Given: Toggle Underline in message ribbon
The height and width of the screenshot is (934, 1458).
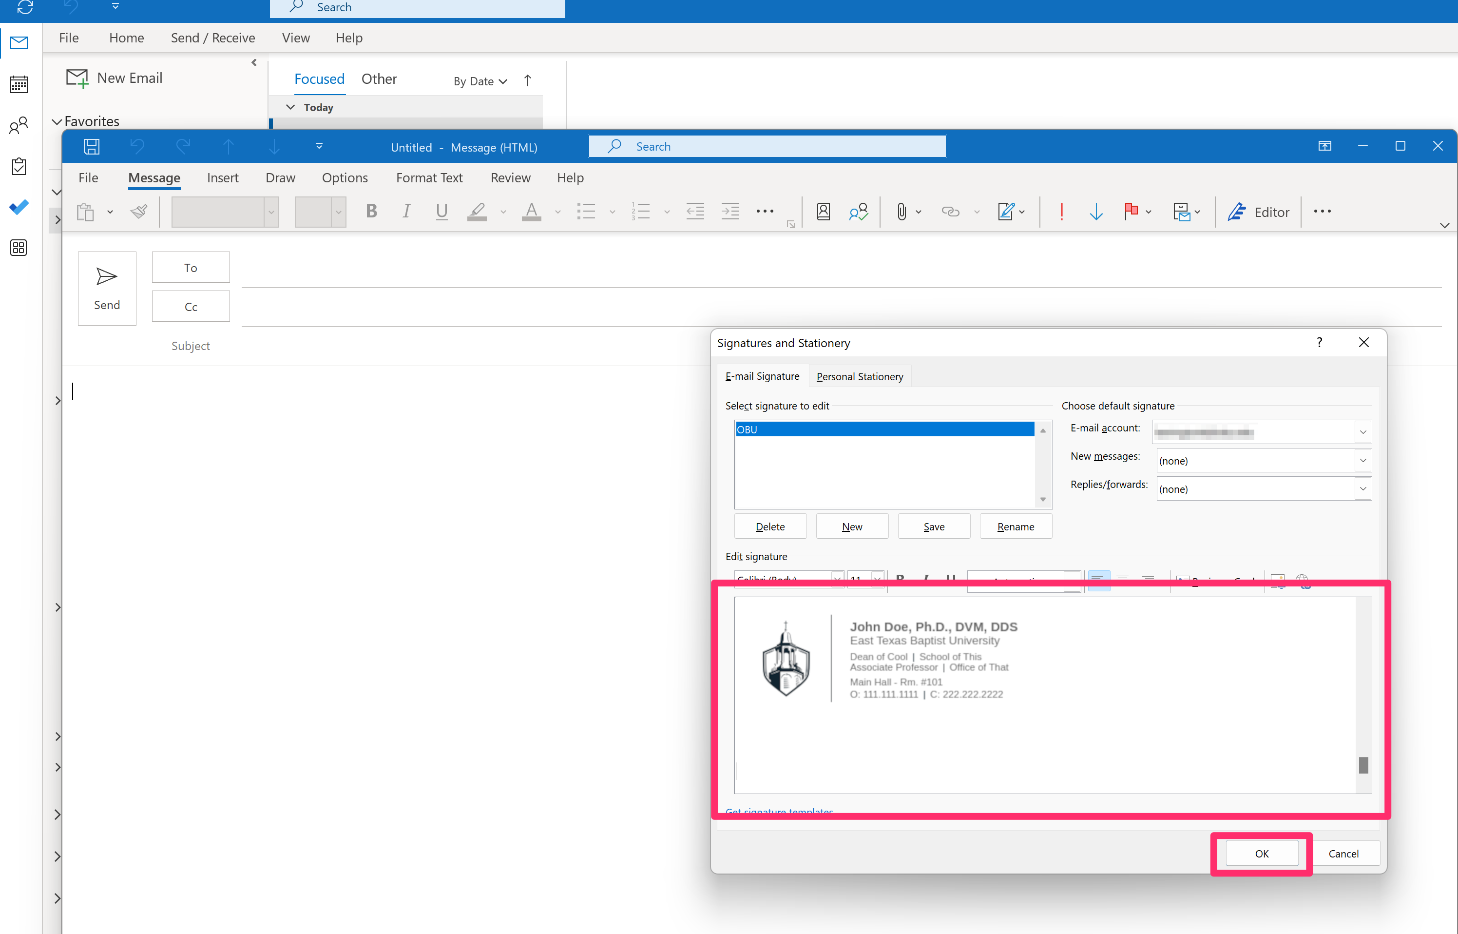Looking at the screenshot, I should [x=442, y=211].
